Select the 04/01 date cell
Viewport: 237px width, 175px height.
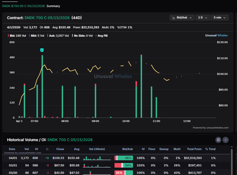coord(13,158)
